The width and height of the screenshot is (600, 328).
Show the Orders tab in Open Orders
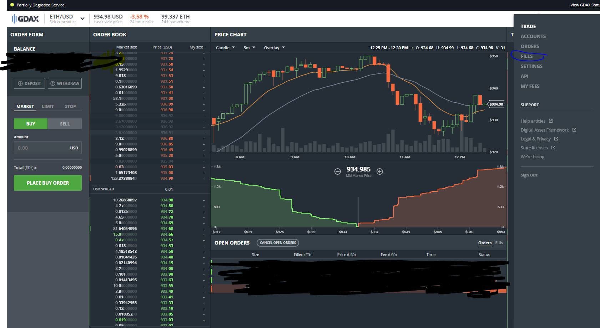(x=485, y=243)
